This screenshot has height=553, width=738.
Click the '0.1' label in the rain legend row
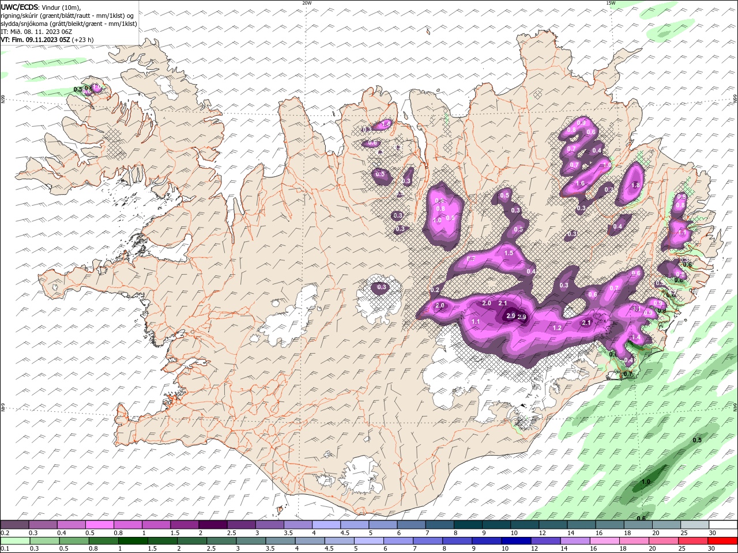click(4, 549)
